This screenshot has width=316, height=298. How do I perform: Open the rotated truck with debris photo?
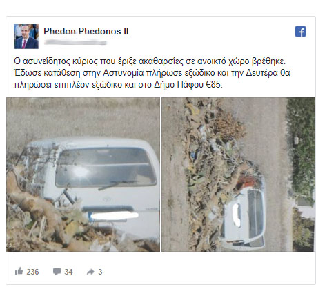click(x=238, y=175)
